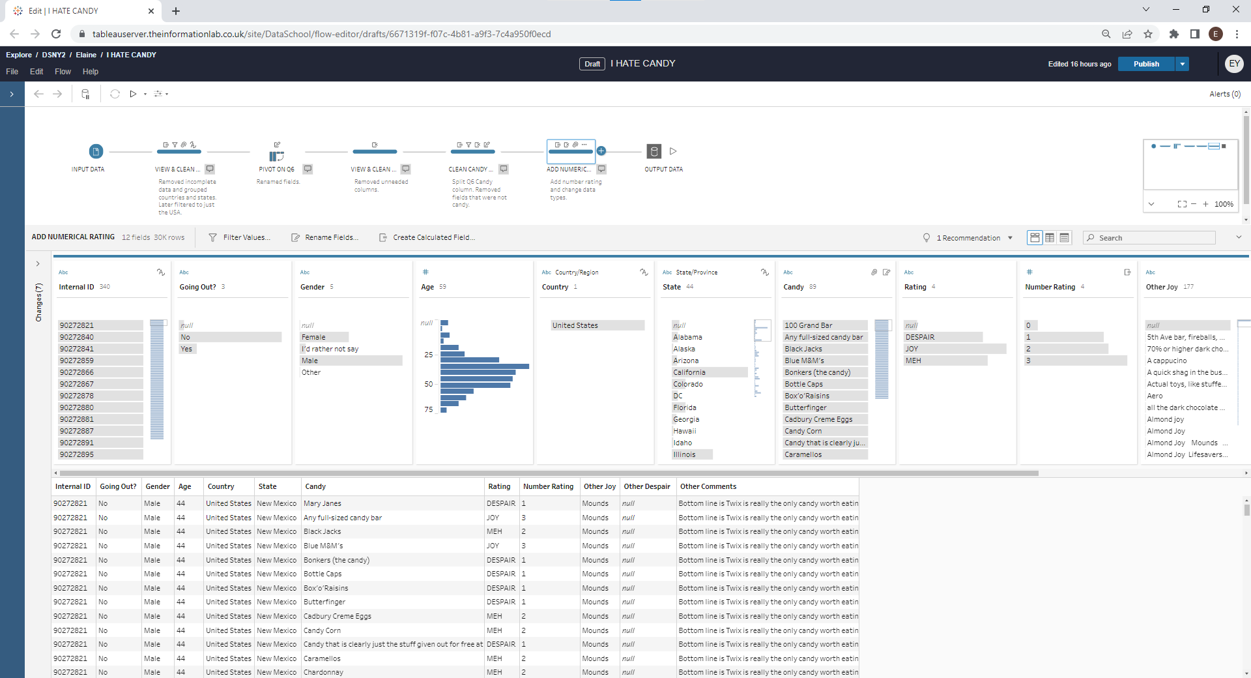Viewport: 1251px width, 678px height.
Task: Switch to the data grid view
Action: point(1050,238)
